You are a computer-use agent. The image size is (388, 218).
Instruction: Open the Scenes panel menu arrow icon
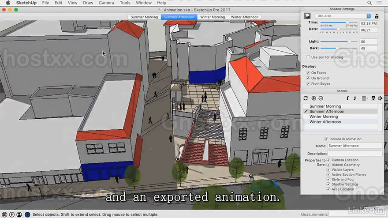[x=380, y=98]
